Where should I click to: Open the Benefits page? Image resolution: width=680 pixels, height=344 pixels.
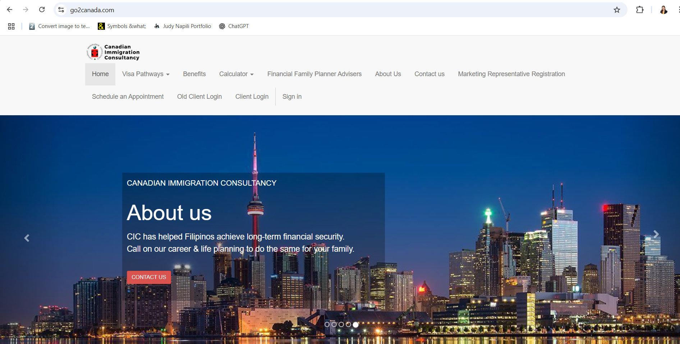coord(194,74)
